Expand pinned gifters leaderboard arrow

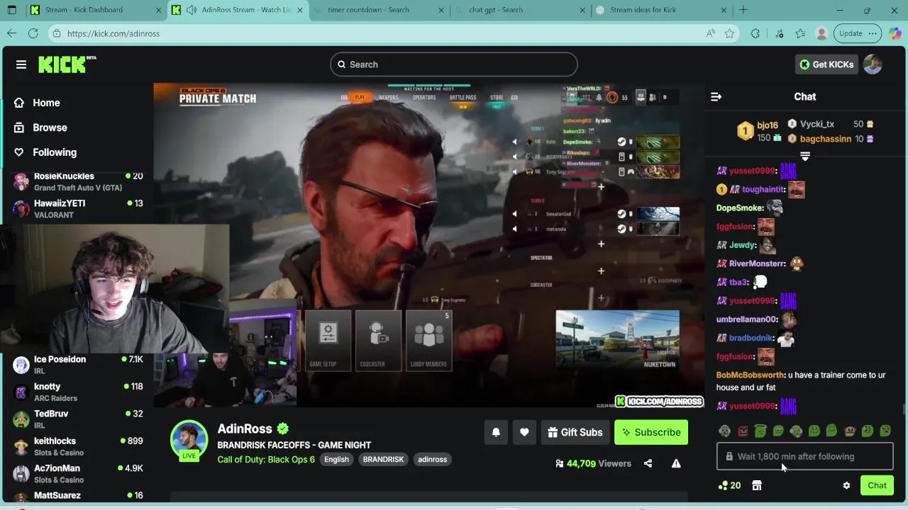(805, 156)
